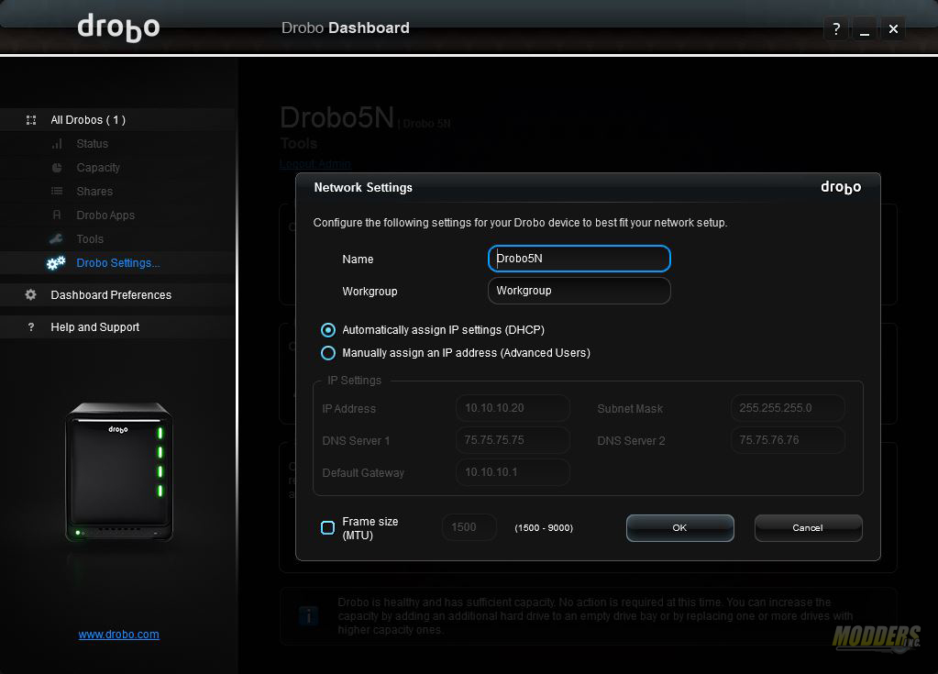Viewport: 938px width, 674px height.
Task: Click the Drobo Dashboard title text
Action: coord(345,28)
